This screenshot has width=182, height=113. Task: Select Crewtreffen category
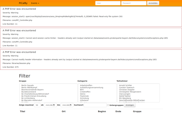[85, 92]
